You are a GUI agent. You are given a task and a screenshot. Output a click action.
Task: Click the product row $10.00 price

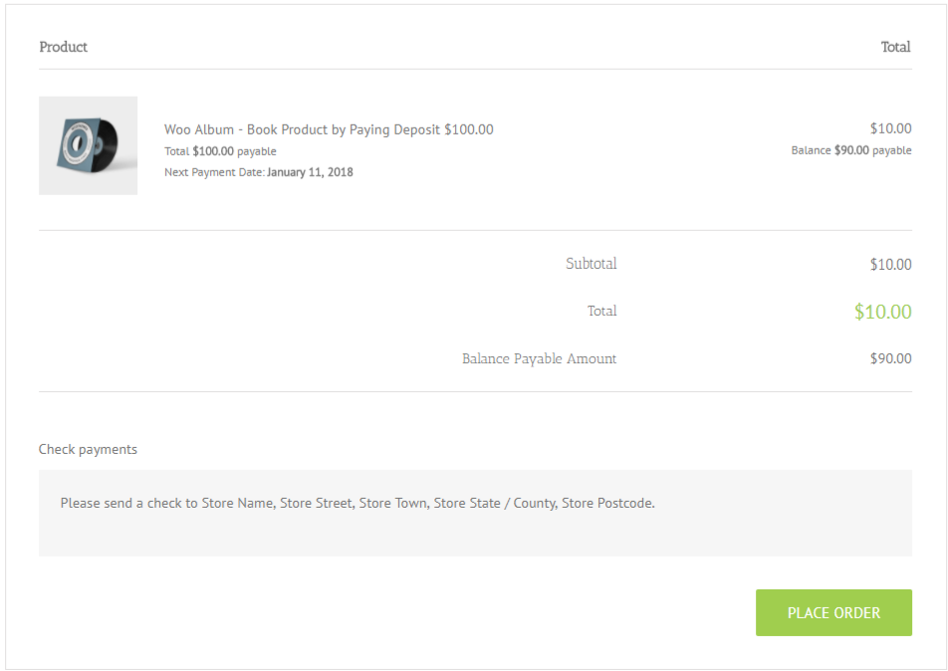click(890, 128)
